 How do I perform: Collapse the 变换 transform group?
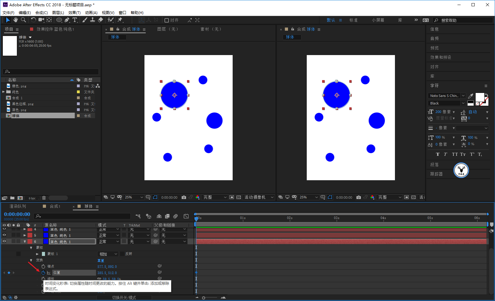[31, 260]
